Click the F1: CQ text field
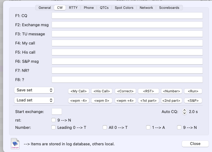This screenshot has height=152, width=212. click(127, 16)
